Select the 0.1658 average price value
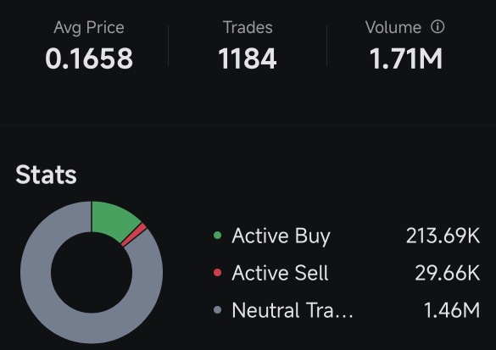 coord(89,58)
